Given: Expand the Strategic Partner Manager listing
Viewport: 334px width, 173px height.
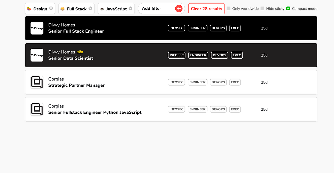Looking at the screenshot, I should click(76, 85).
